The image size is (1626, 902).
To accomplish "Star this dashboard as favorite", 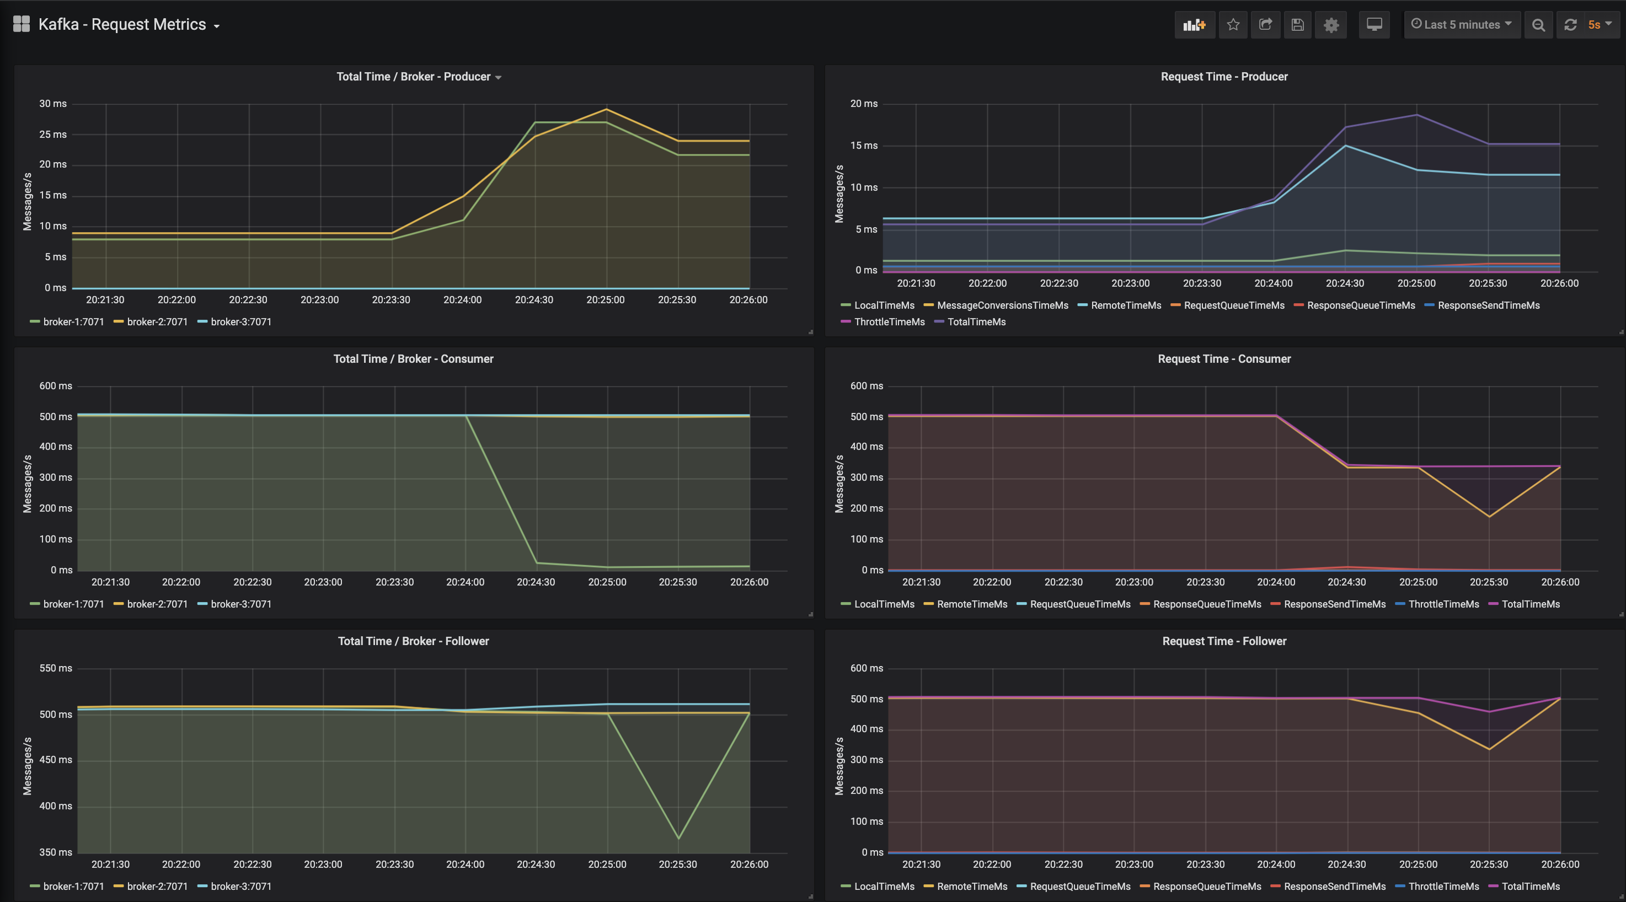I will [x=1233, y=25].
